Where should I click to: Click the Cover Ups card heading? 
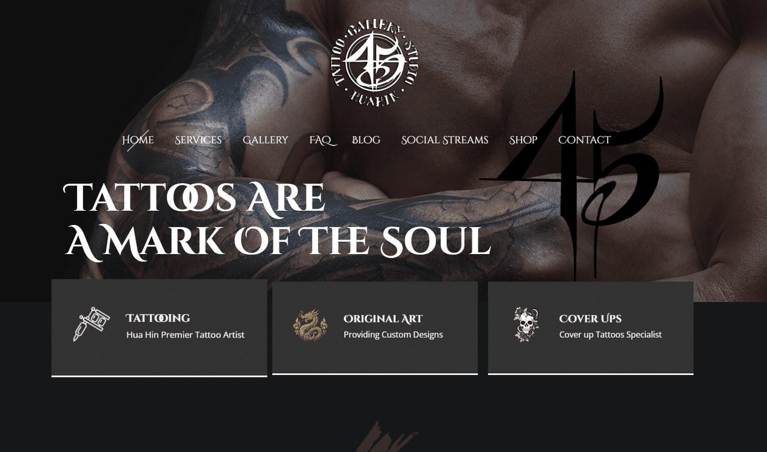pyautogui.click(x=590, y=319)
